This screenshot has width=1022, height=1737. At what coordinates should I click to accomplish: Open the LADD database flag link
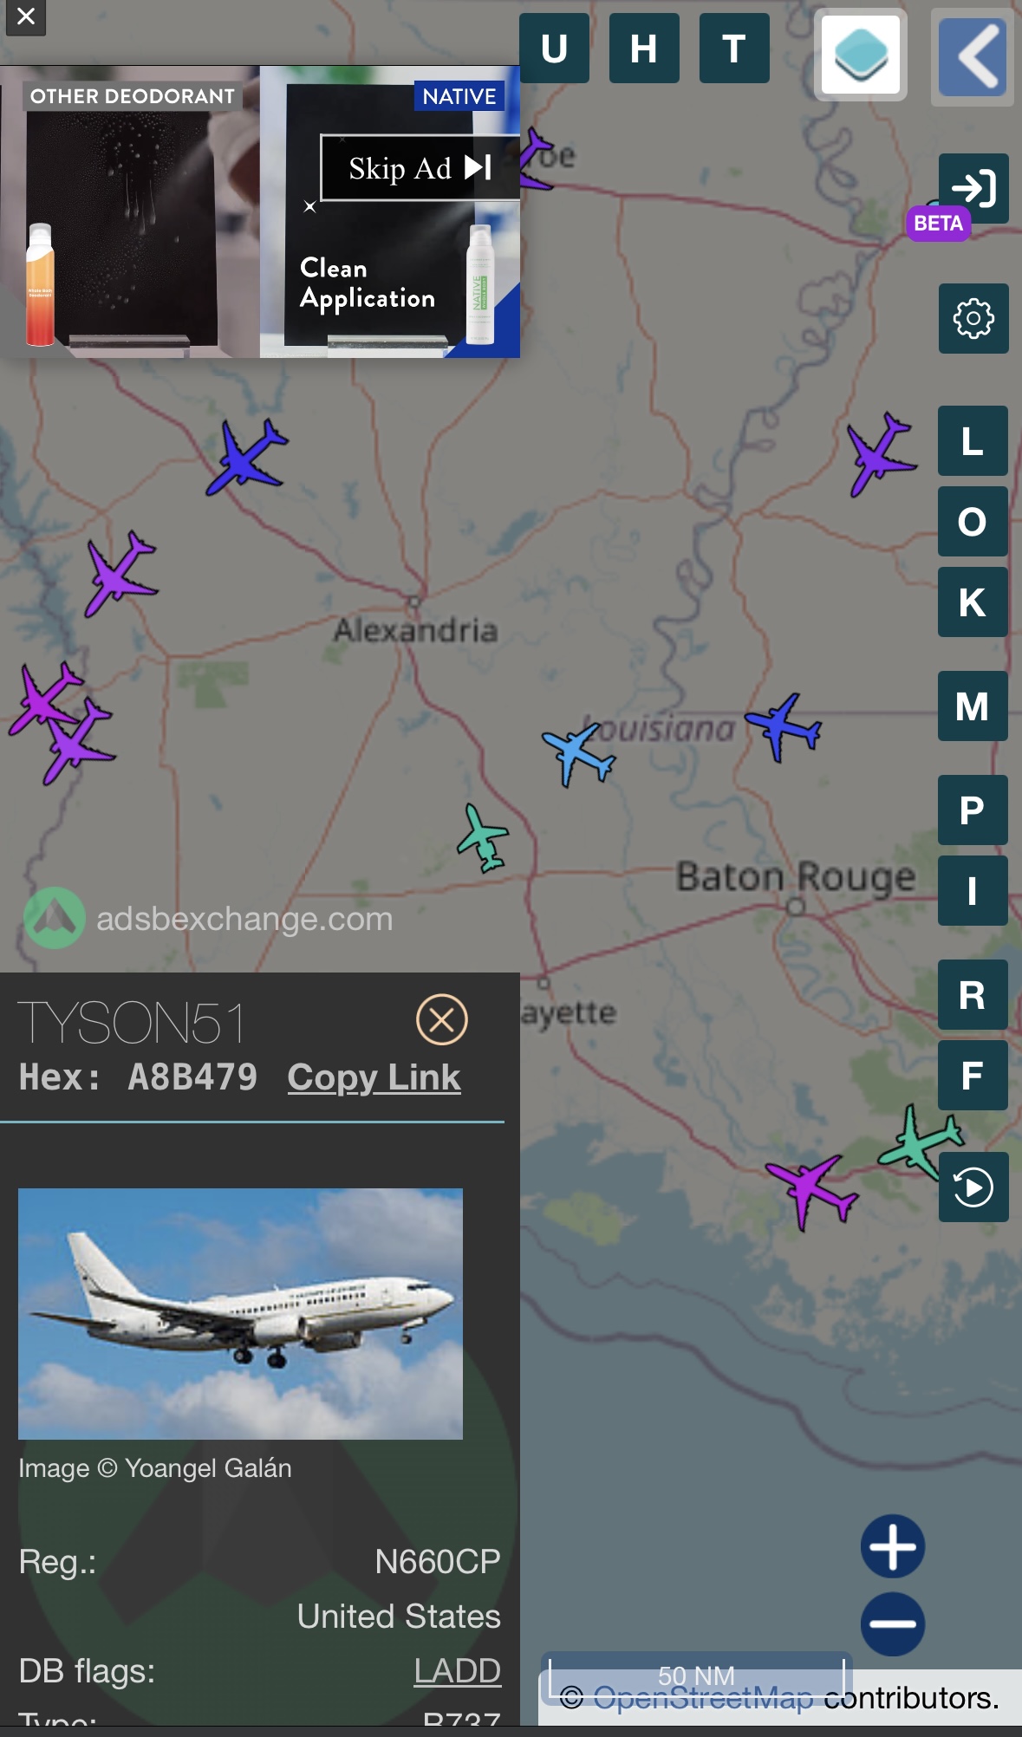(457, 1670)
